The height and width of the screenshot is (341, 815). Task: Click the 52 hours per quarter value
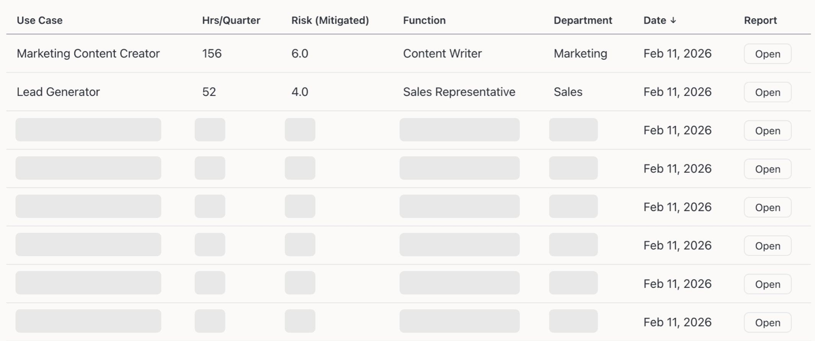(209, 92)
